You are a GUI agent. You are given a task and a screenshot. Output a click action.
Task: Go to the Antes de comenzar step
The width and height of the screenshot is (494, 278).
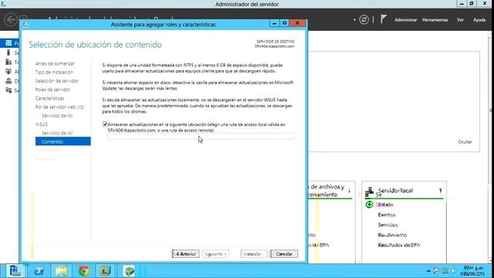[x=55, y=63]
